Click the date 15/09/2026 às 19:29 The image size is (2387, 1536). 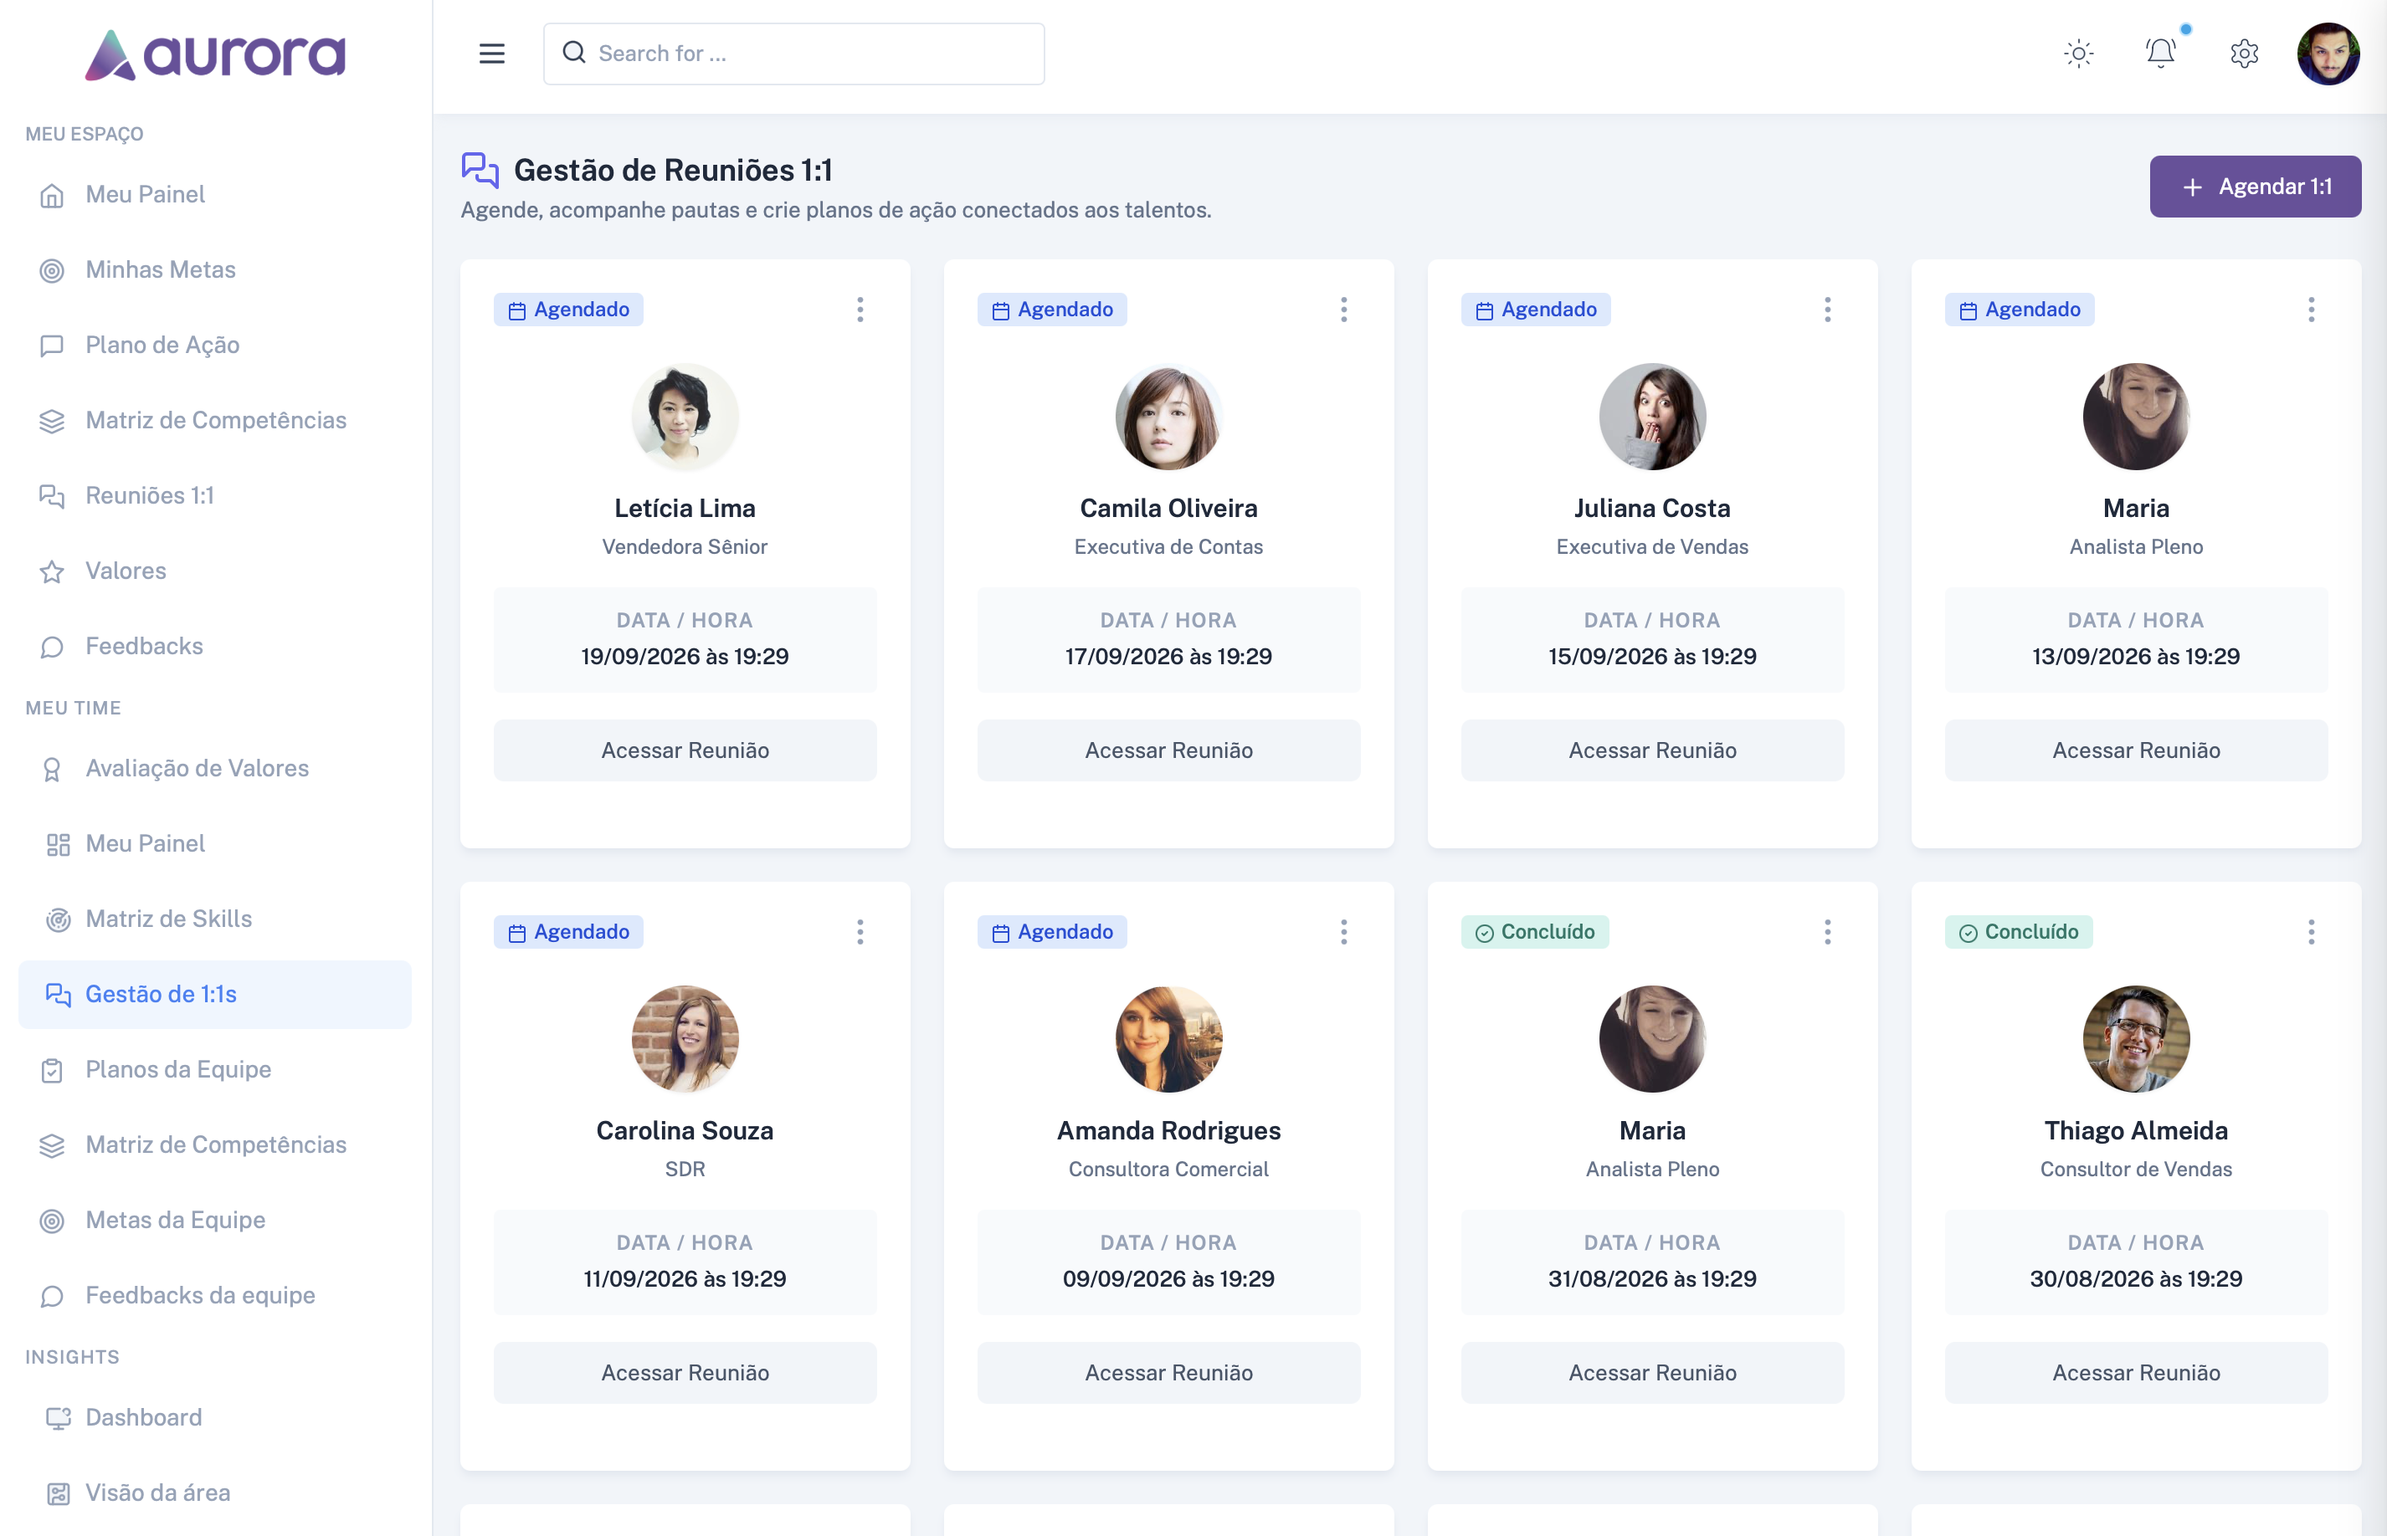pyautogui.click(x=1652, y=656)
